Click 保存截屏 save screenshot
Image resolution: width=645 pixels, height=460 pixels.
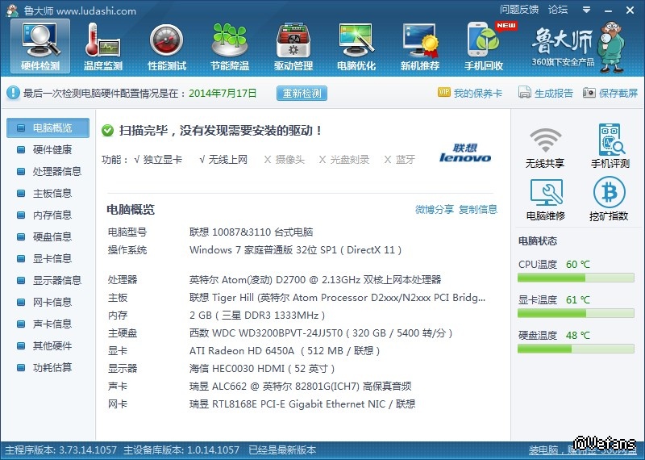610,93
